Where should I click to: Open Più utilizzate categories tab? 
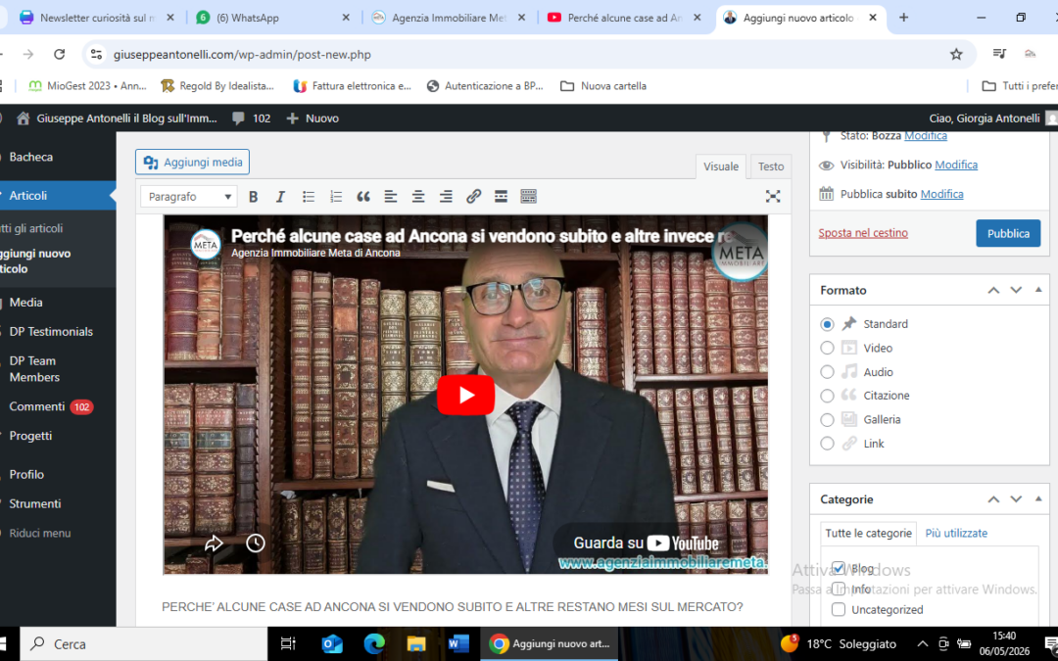tap(956, 533)
